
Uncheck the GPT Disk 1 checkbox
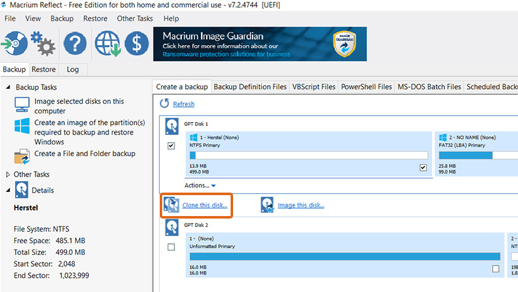tap(171, 146)
